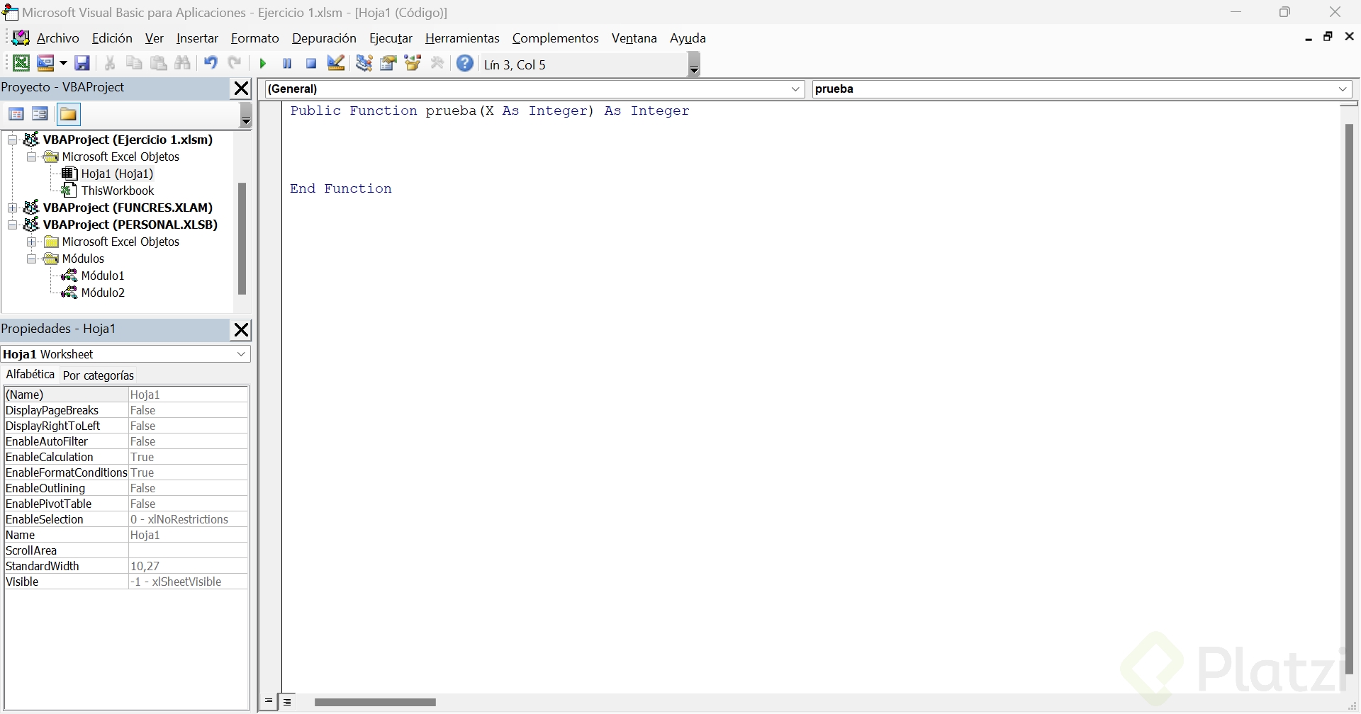The height and width of the screenshot is (714, 1361).
Task: Open the Object Browser icon
Action: coord(413,64)
